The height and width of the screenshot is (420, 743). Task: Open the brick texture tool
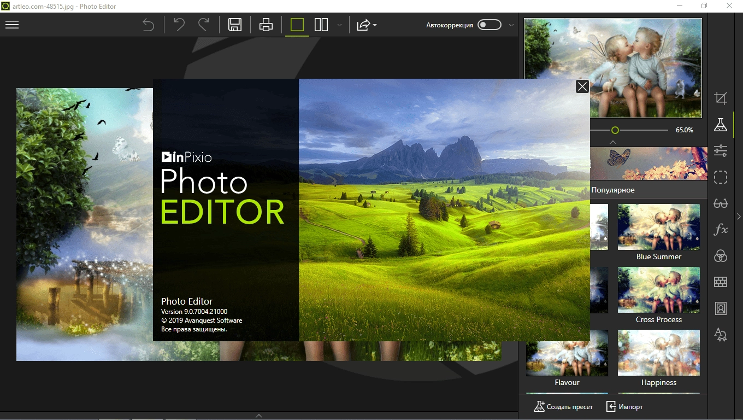point(721,282)
